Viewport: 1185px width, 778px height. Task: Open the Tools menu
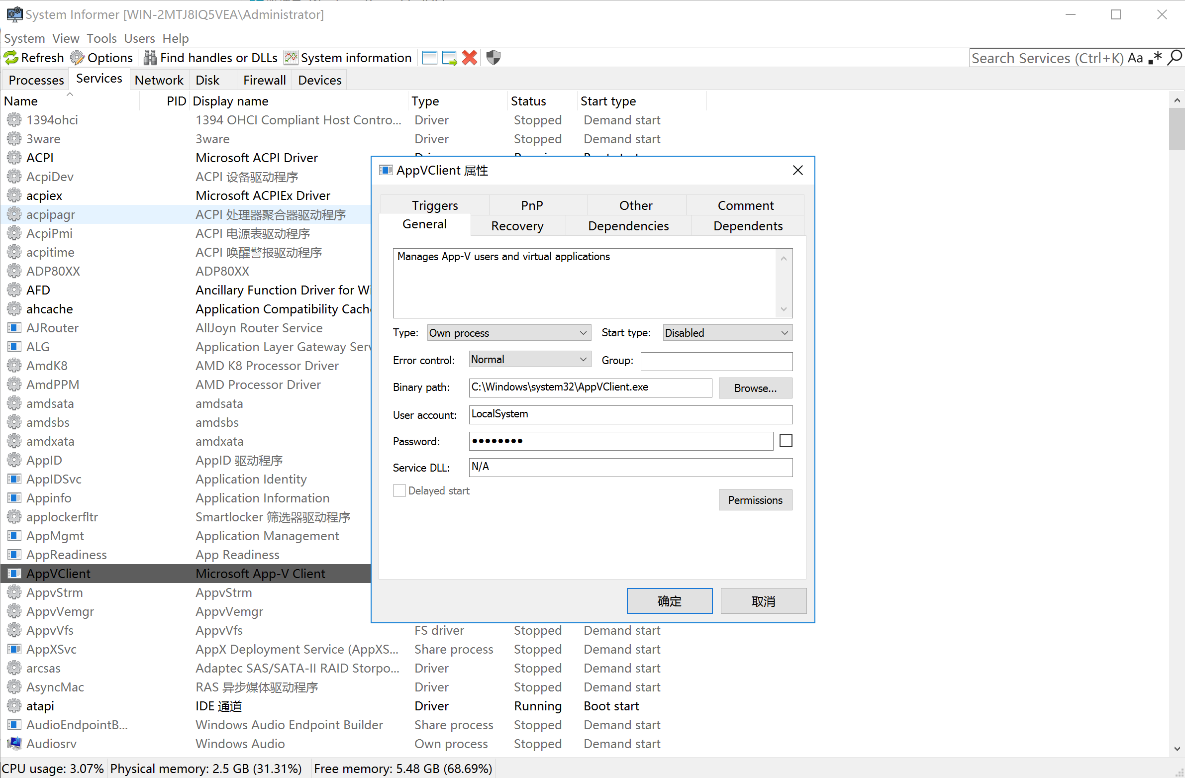coord(101,38)
